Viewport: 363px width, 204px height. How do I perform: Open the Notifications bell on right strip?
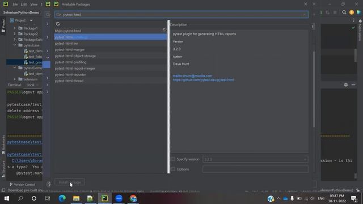[x=360, y=22]
